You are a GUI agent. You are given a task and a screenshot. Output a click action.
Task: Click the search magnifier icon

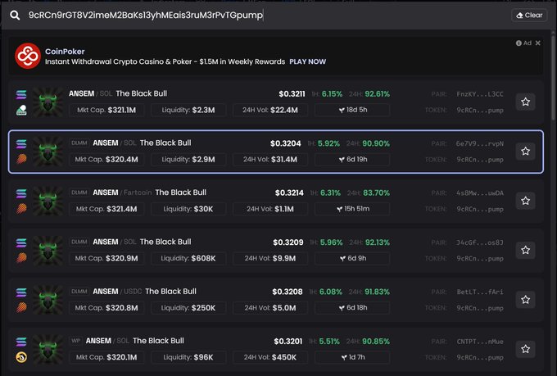[15, 16]
